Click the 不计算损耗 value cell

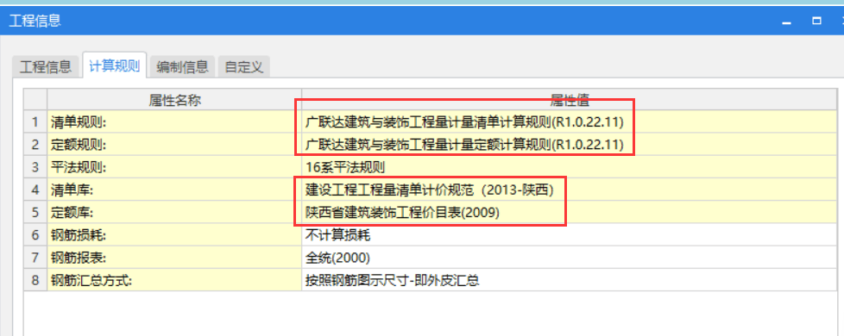click(570, 235)
